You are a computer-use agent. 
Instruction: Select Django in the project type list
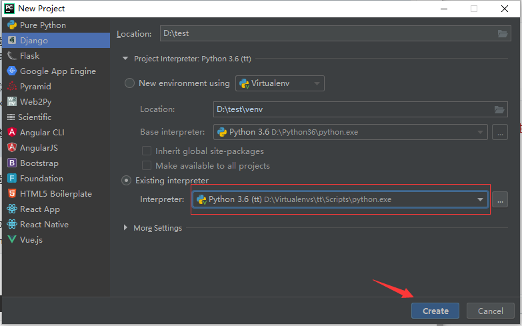click(33, 41)
